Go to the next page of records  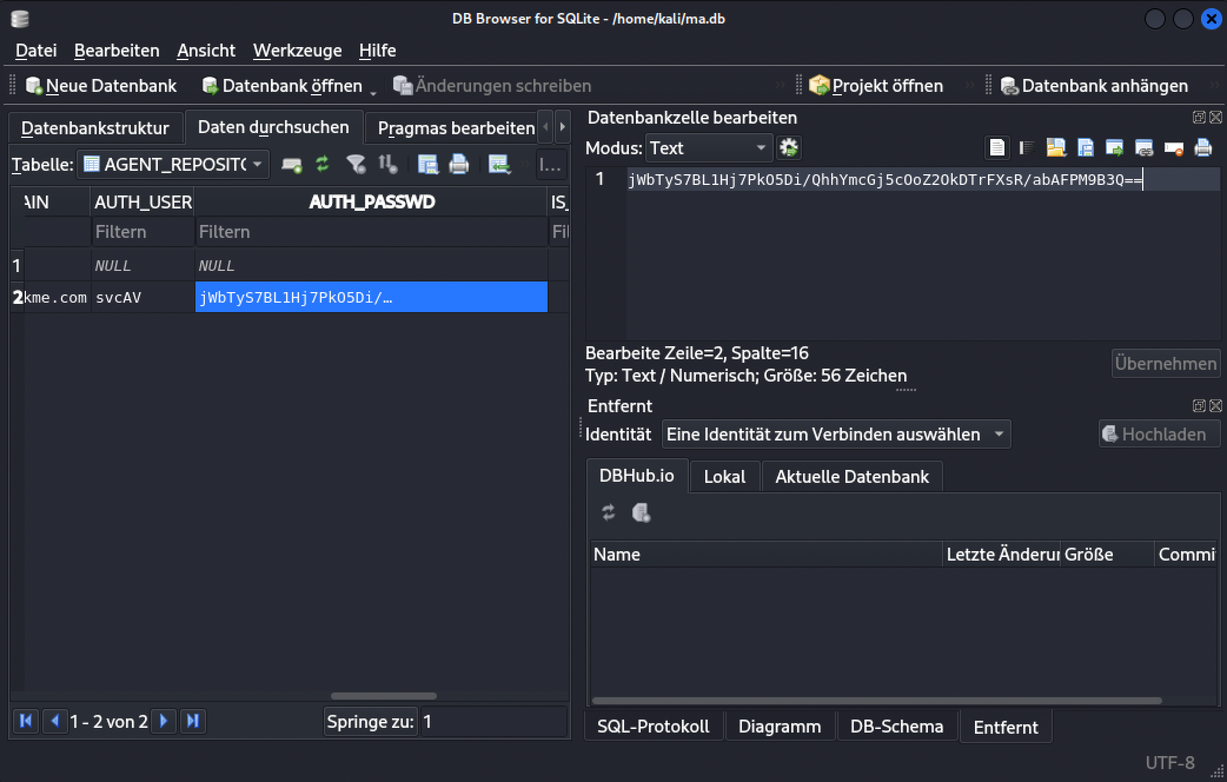point(164,721)
